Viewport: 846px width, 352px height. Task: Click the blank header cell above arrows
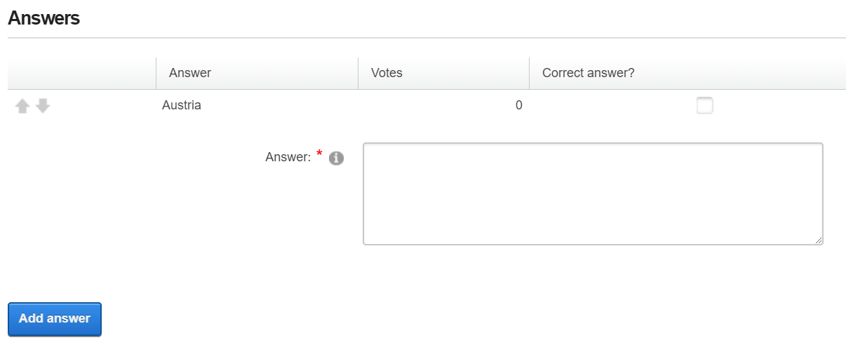81,73
